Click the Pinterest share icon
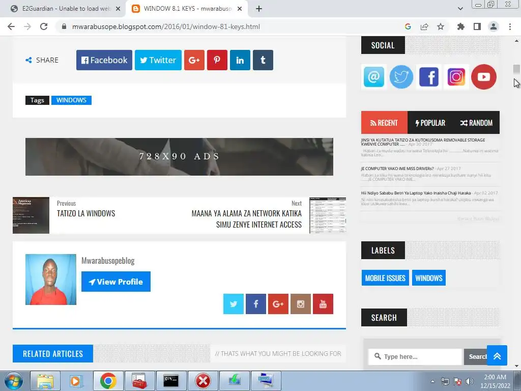The image size is (521, 391). coord(217,60)
